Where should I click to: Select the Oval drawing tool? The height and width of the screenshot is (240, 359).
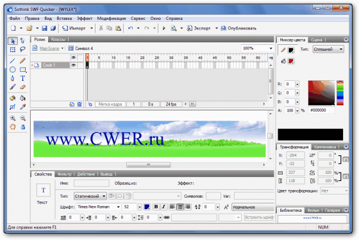[13, 69]
